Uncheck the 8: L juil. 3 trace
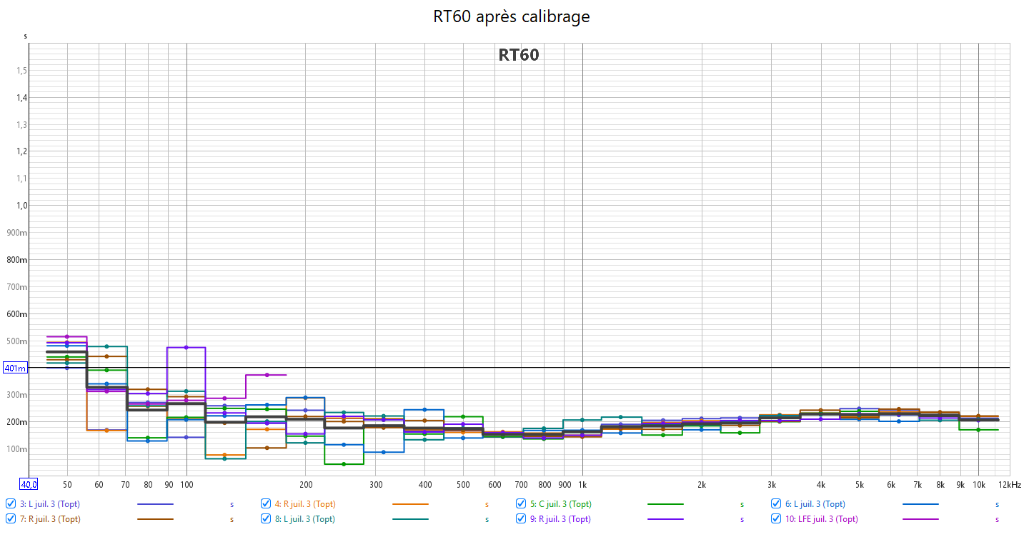 coord(266,518)
